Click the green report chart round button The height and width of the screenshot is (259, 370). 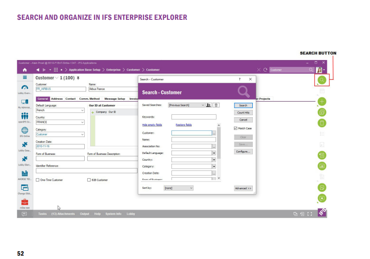coord(322,166)
